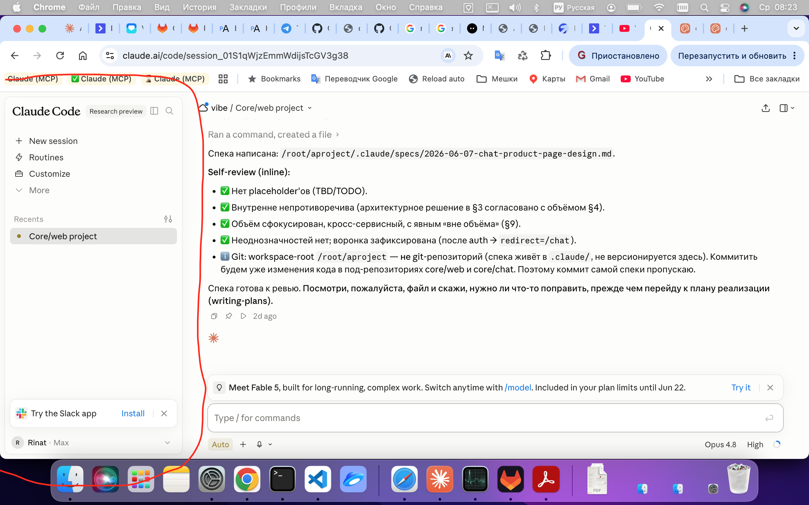Open the Google Translate extension
This screenshot has height=505, width=809.
tap(499, 56)
